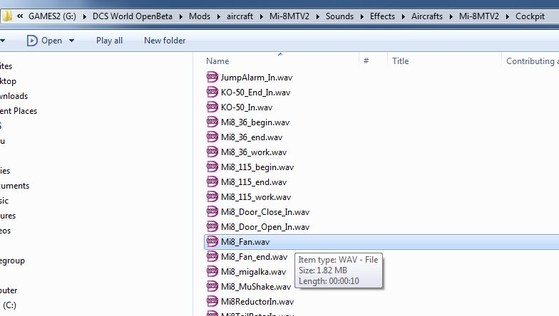
Task: Click the Mi8_36_work.wav file icon
Action: click(x=212, y=152)
